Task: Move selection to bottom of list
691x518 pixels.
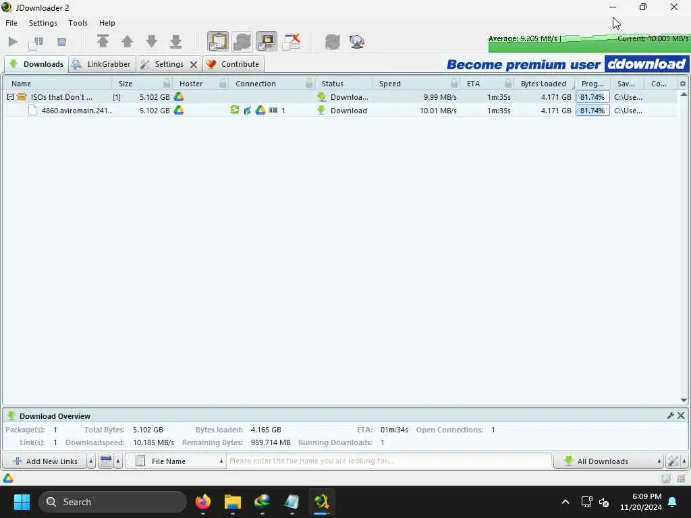Action: [x=176, y=41]
